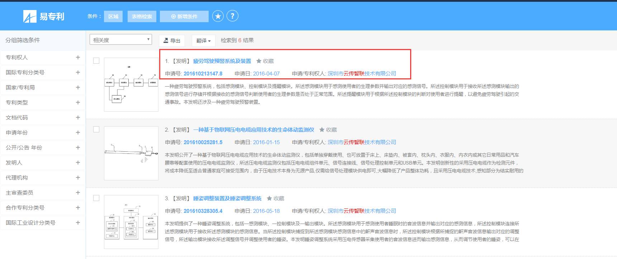Click the 导出 export button
The width and height of the screenshot is (617, 259).
172,41
